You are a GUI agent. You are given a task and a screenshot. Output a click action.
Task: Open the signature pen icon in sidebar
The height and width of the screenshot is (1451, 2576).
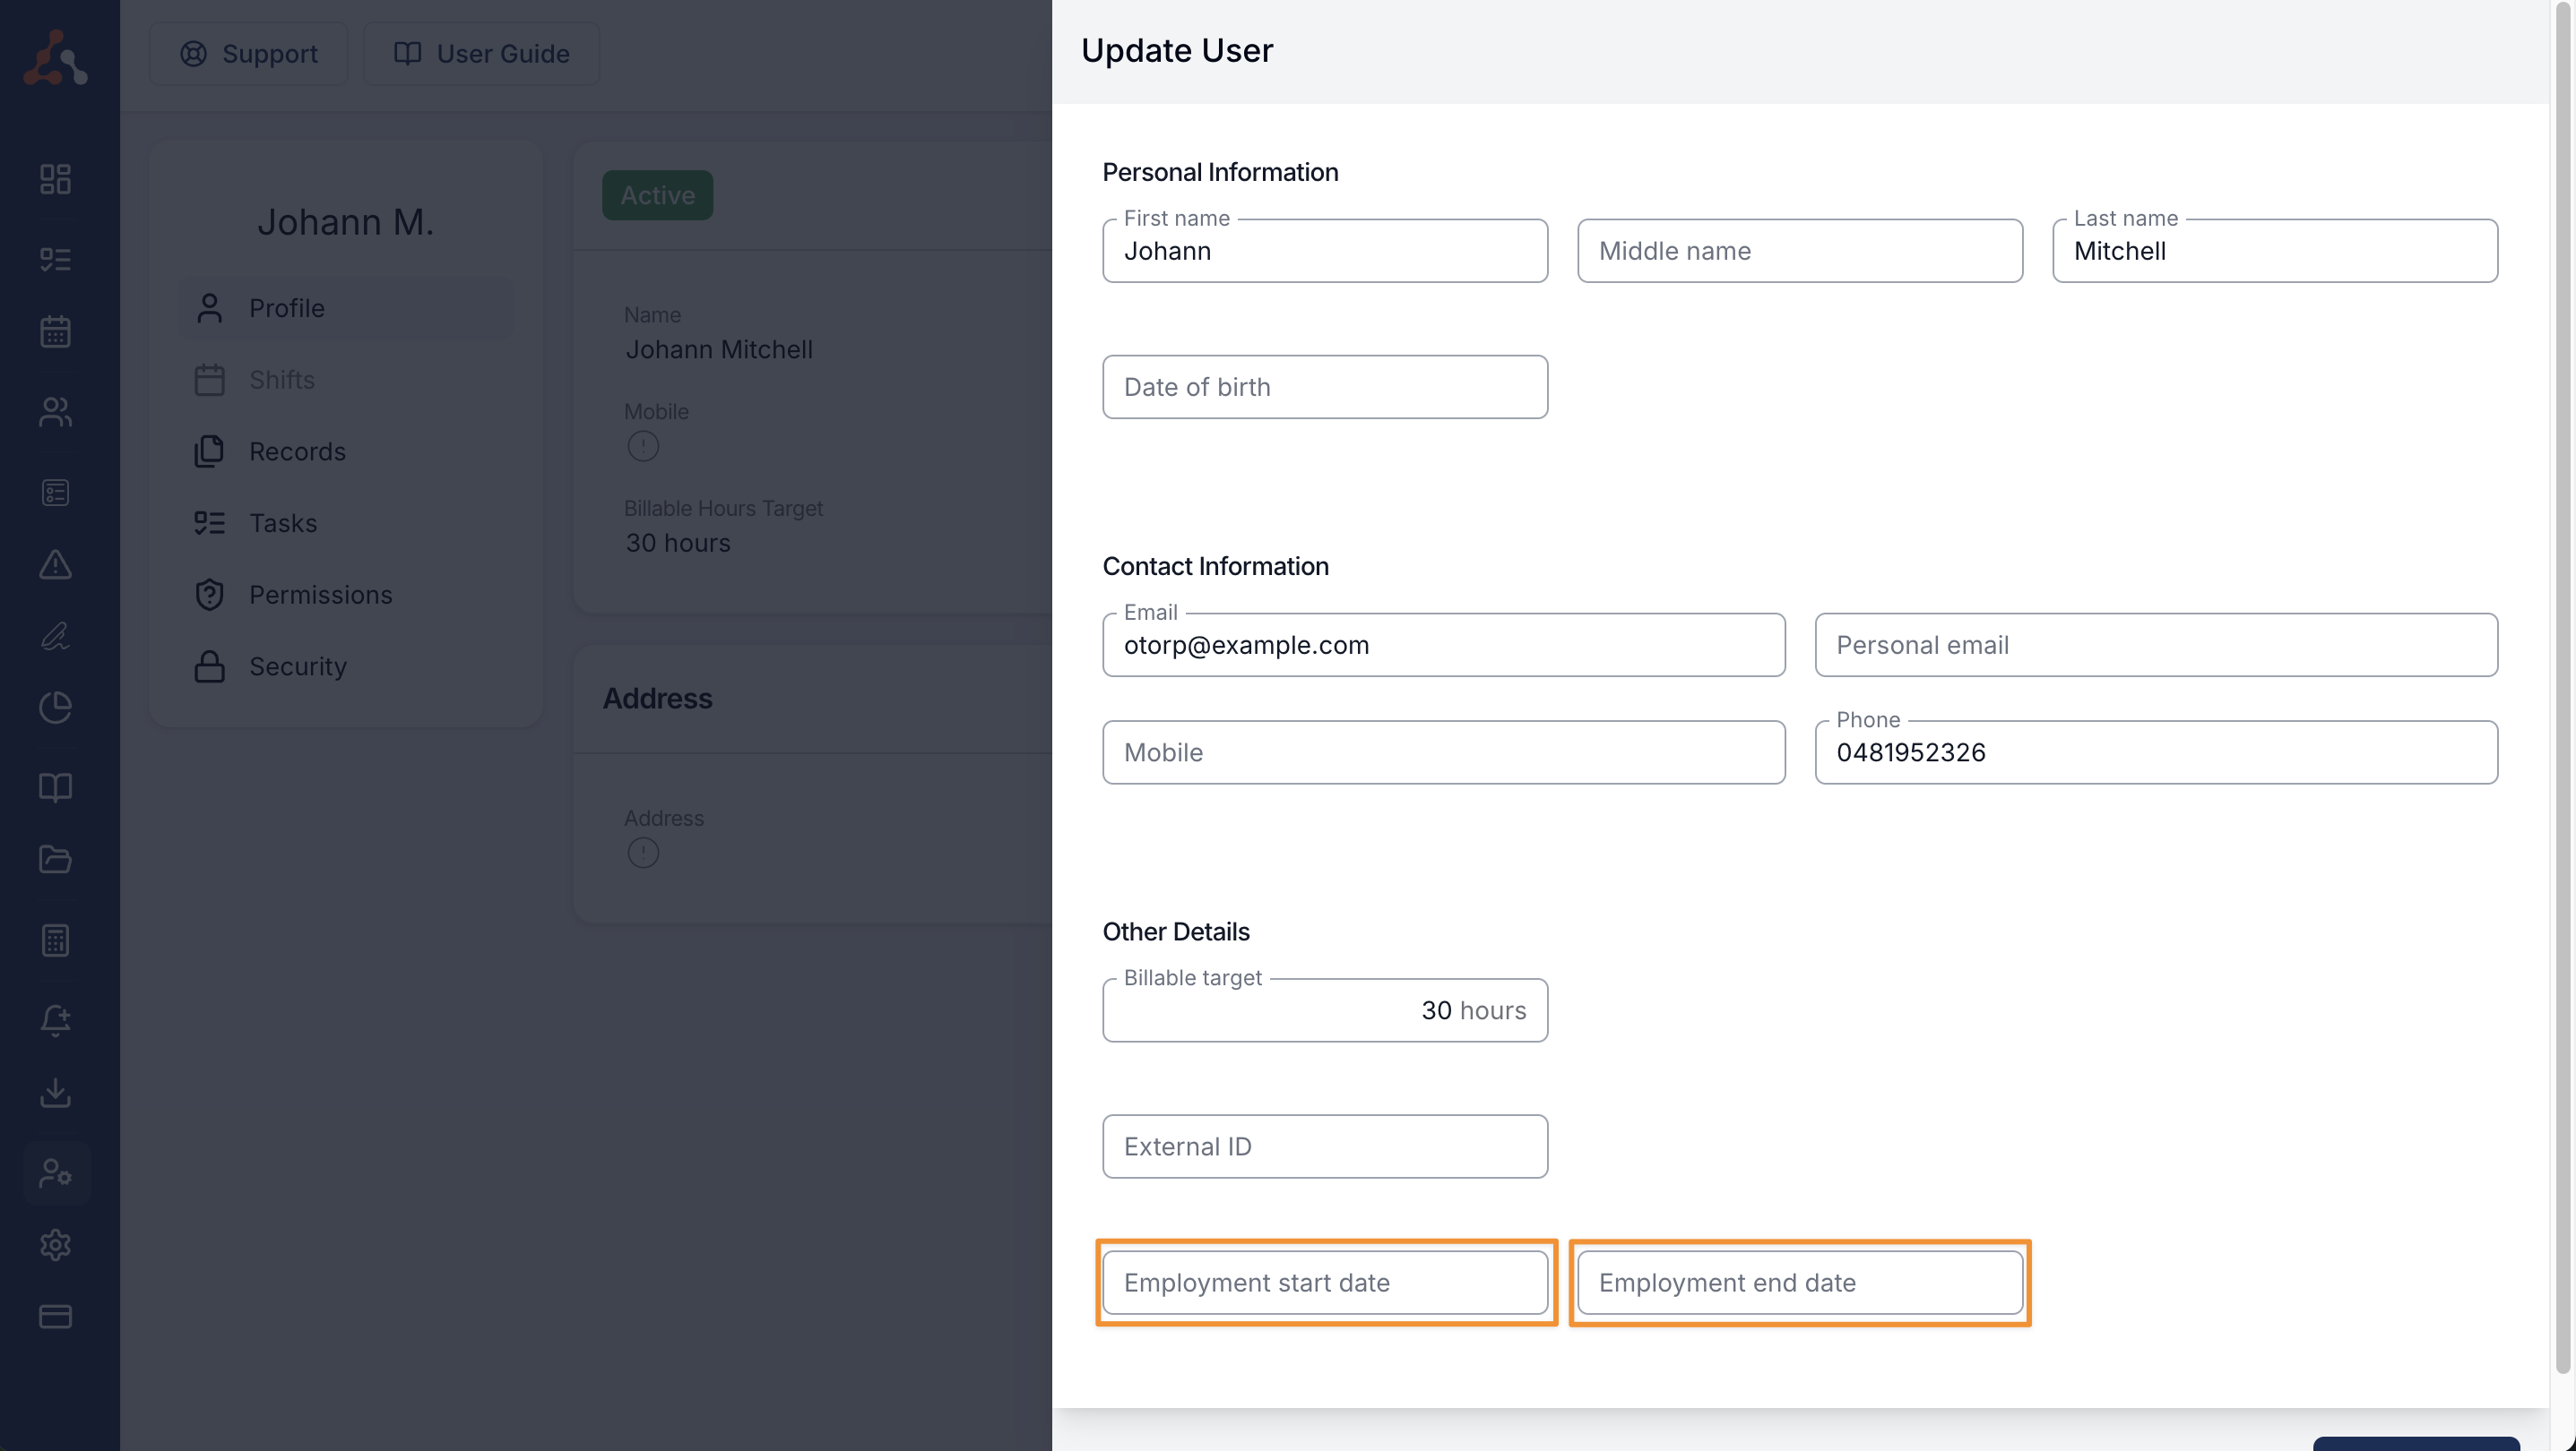click(55, 636)
